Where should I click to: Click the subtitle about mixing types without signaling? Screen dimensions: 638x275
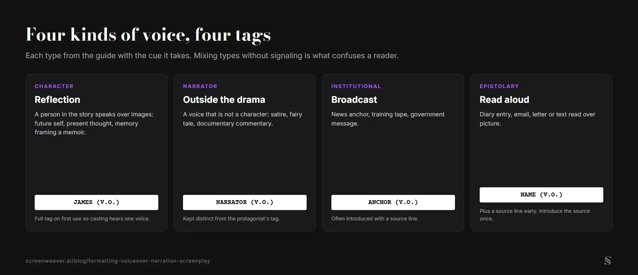pyautogui.click(x=212, y=55)
